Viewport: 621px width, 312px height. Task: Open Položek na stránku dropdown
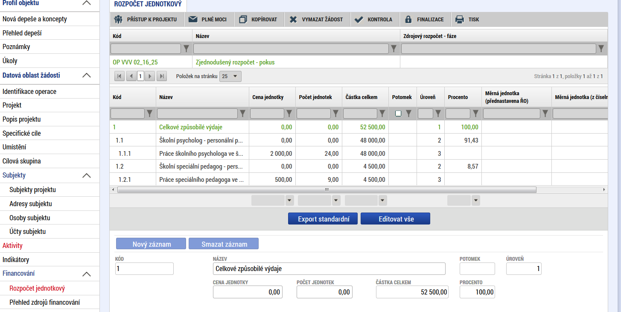coord(230,76)
